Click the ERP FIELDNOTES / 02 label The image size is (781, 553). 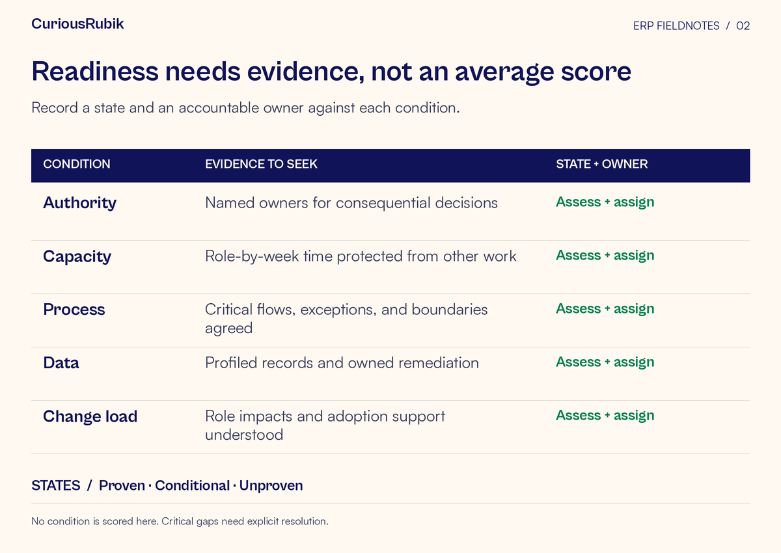[691, 26]
